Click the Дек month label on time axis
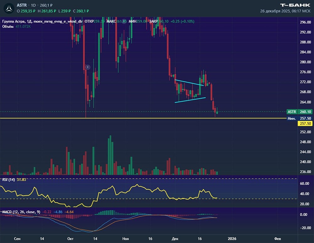The image size is (314, 243). coord(175,239)
